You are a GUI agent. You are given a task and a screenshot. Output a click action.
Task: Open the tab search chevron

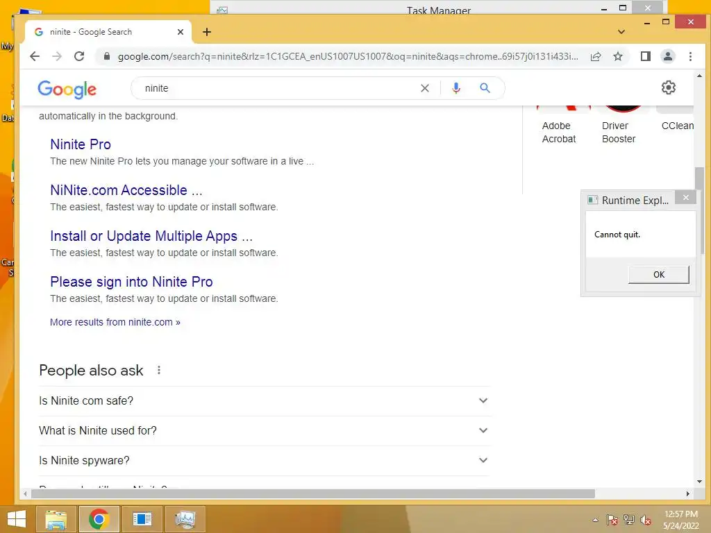(621, 32)
